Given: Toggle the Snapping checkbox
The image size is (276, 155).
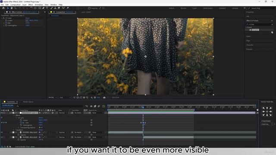Looking at the screenshot, I should click(89, 8).
